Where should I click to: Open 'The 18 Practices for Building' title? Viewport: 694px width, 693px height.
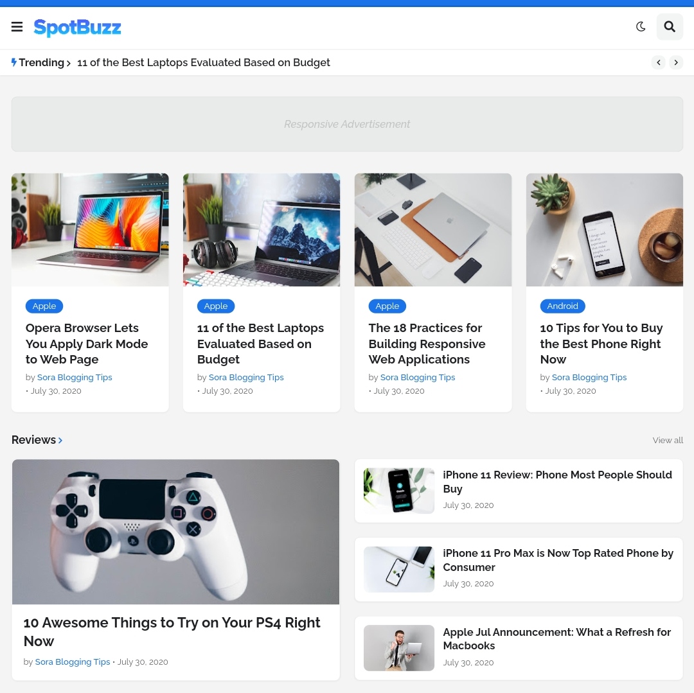coord(427,344)
